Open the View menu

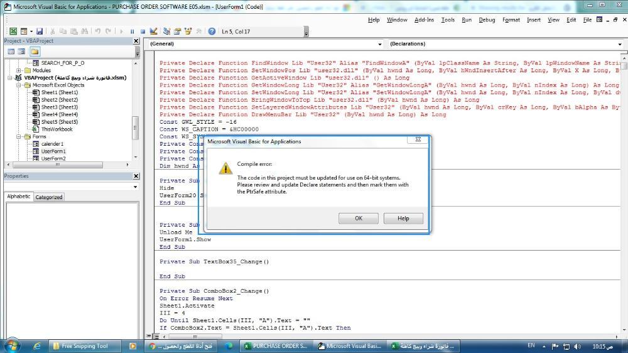coord(553,19)
